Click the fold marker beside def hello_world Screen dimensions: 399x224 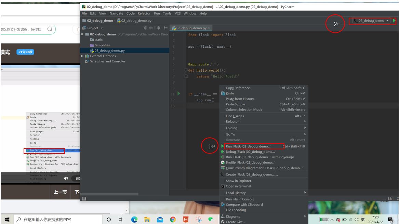186,70
